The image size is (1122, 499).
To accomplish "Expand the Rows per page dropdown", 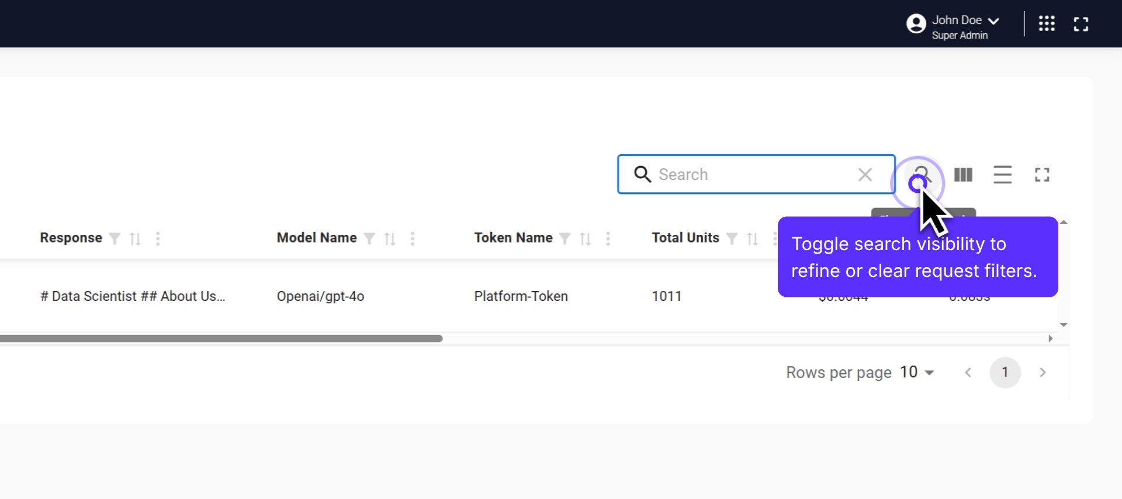I will [x=917, y=372].
